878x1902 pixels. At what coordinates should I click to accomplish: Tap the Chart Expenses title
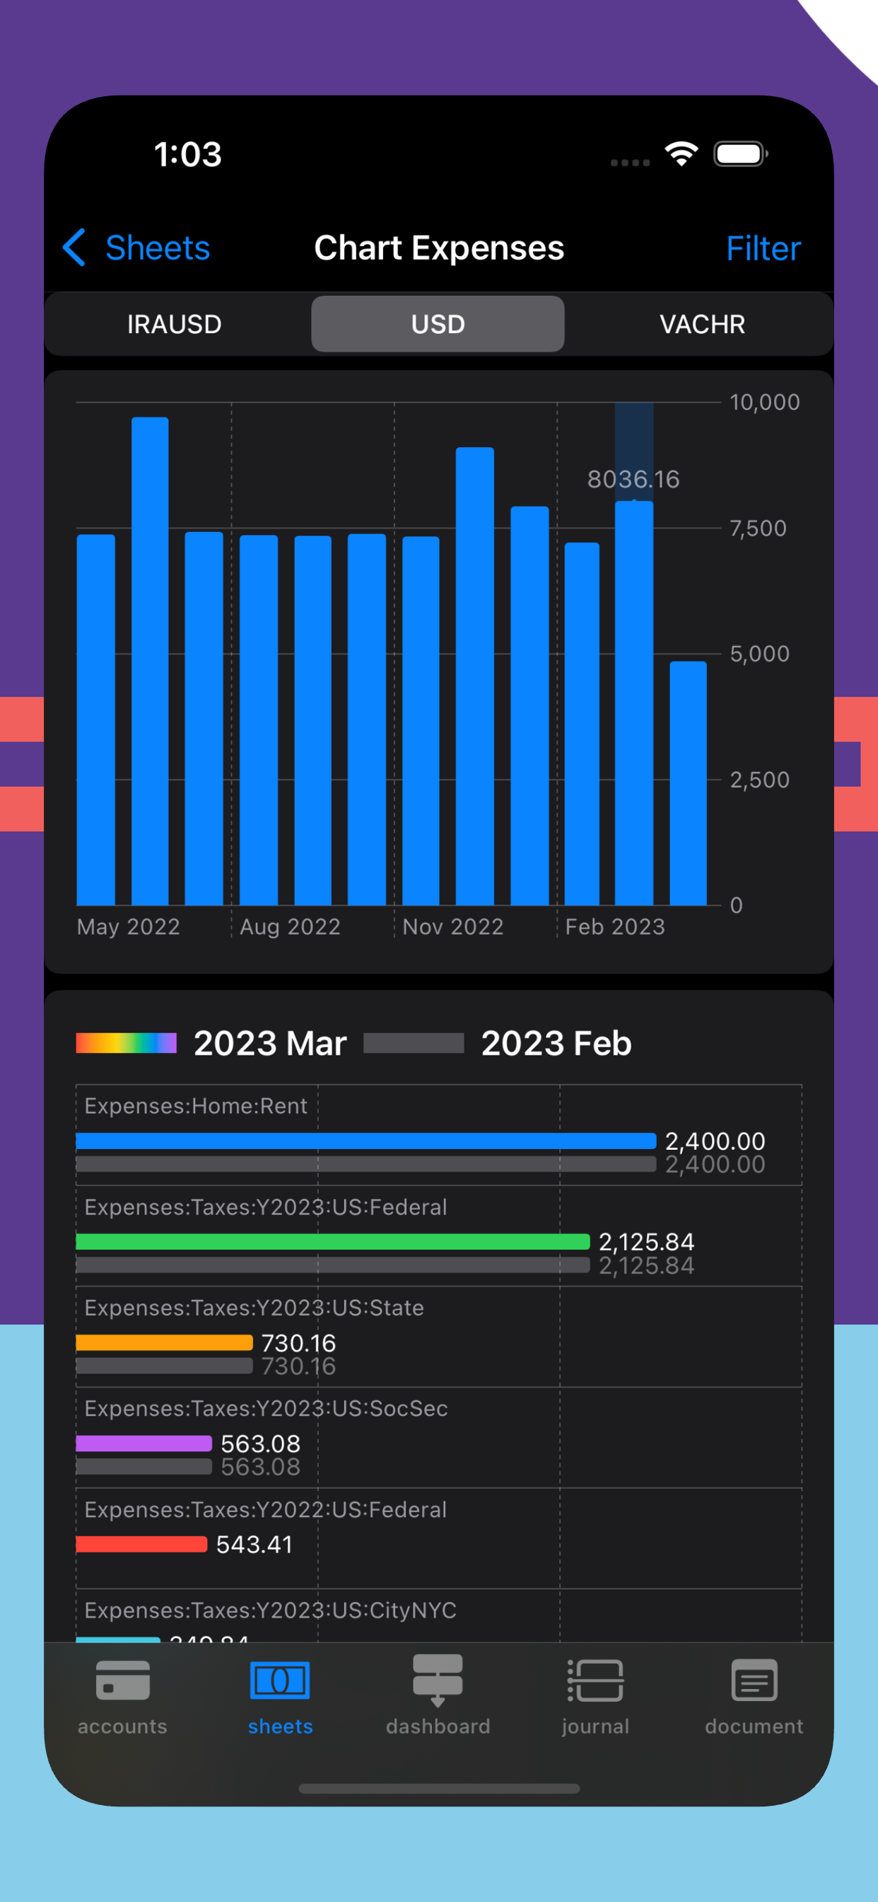(439, 248)
